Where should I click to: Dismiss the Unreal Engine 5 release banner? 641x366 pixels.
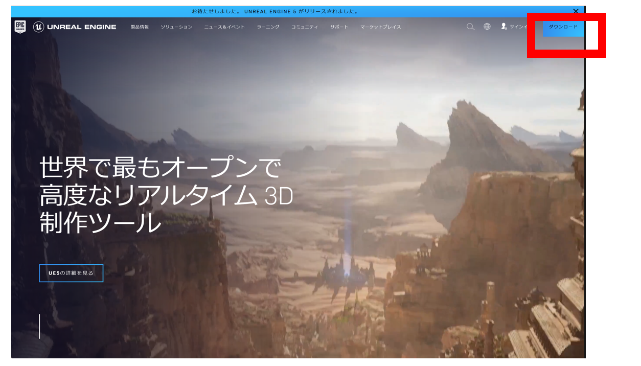pos(576,11)
